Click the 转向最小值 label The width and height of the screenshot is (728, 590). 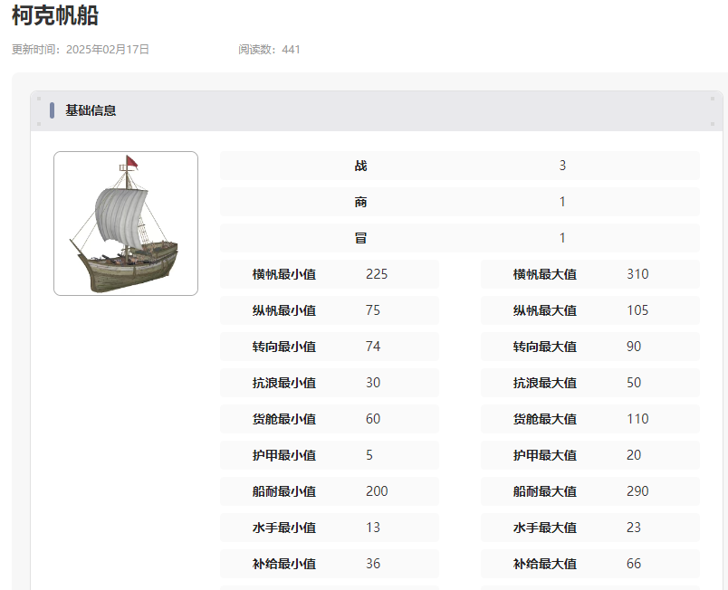coord(284,347)
